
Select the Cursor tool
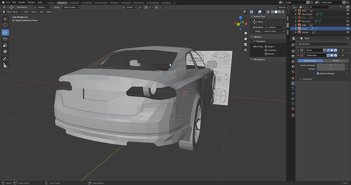click(5, 25)
